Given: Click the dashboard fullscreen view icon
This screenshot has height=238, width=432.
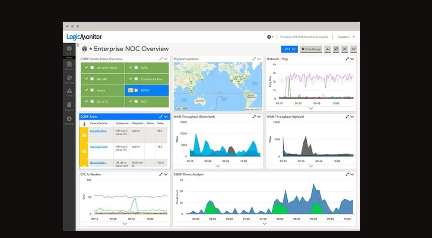Looking at the screenshot, I should point(344,49).
